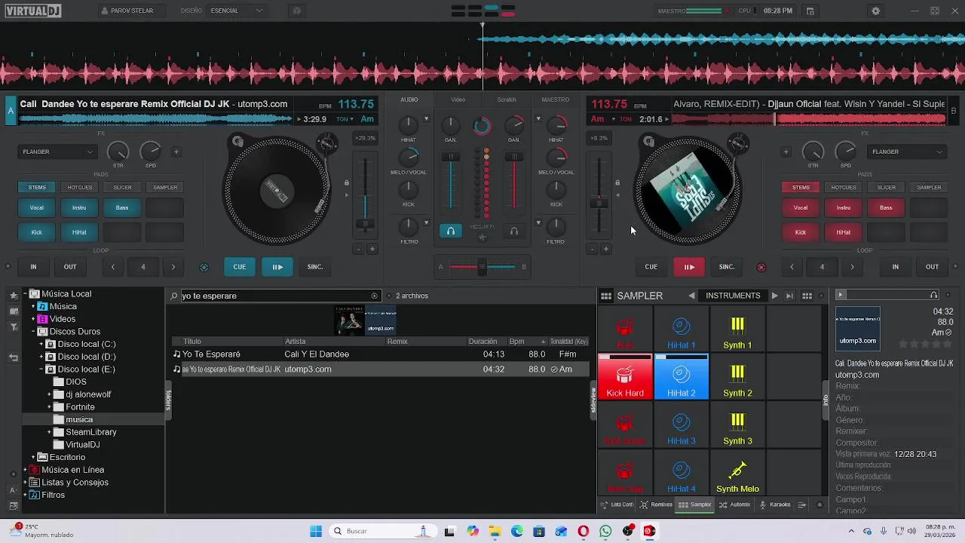Open settings gear in top bar

click(x=875, y=11)
